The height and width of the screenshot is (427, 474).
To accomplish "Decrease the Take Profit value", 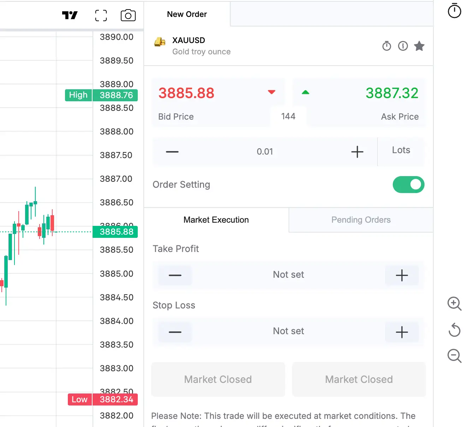I will [x=175, y=275].
